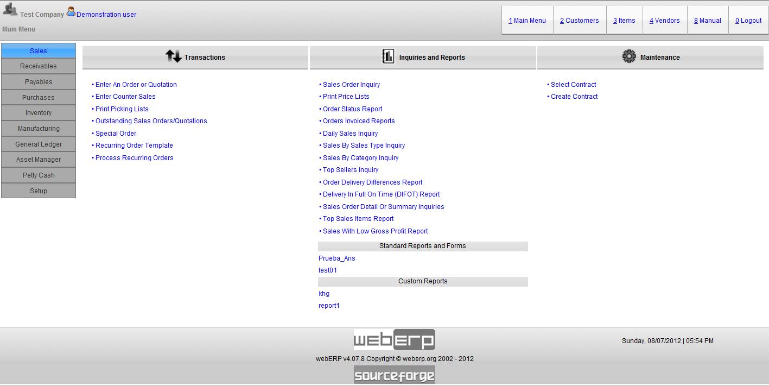Switch to the General Ledger sidebar section
Screen dimensions: 769x386
38,144
